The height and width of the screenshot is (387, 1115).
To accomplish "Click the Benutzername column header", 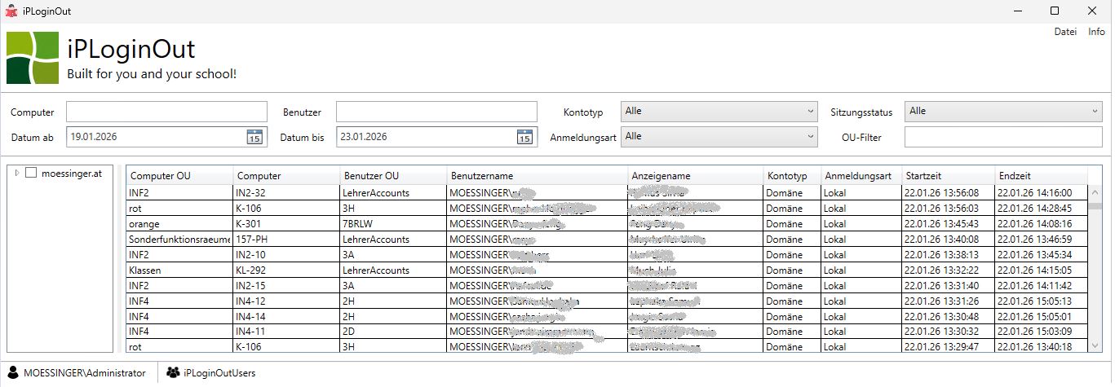I will pos(536,176).
